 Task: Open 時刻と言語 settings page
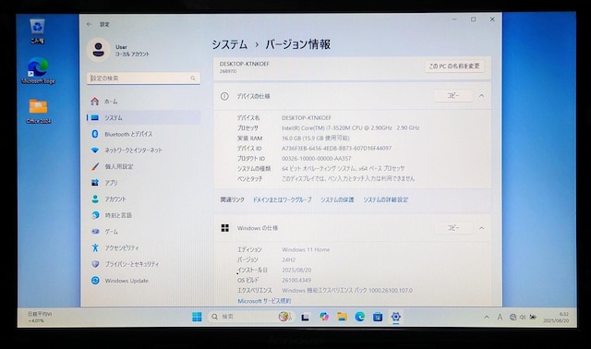click(x=144, y=215)
